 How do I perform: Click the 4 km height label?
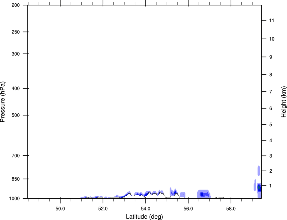coord(271,140)
